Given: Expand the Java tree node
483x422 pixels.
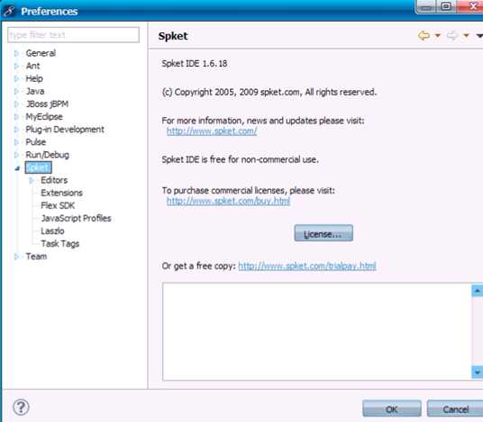Looking at the screenshot, I should pos(17,92).
